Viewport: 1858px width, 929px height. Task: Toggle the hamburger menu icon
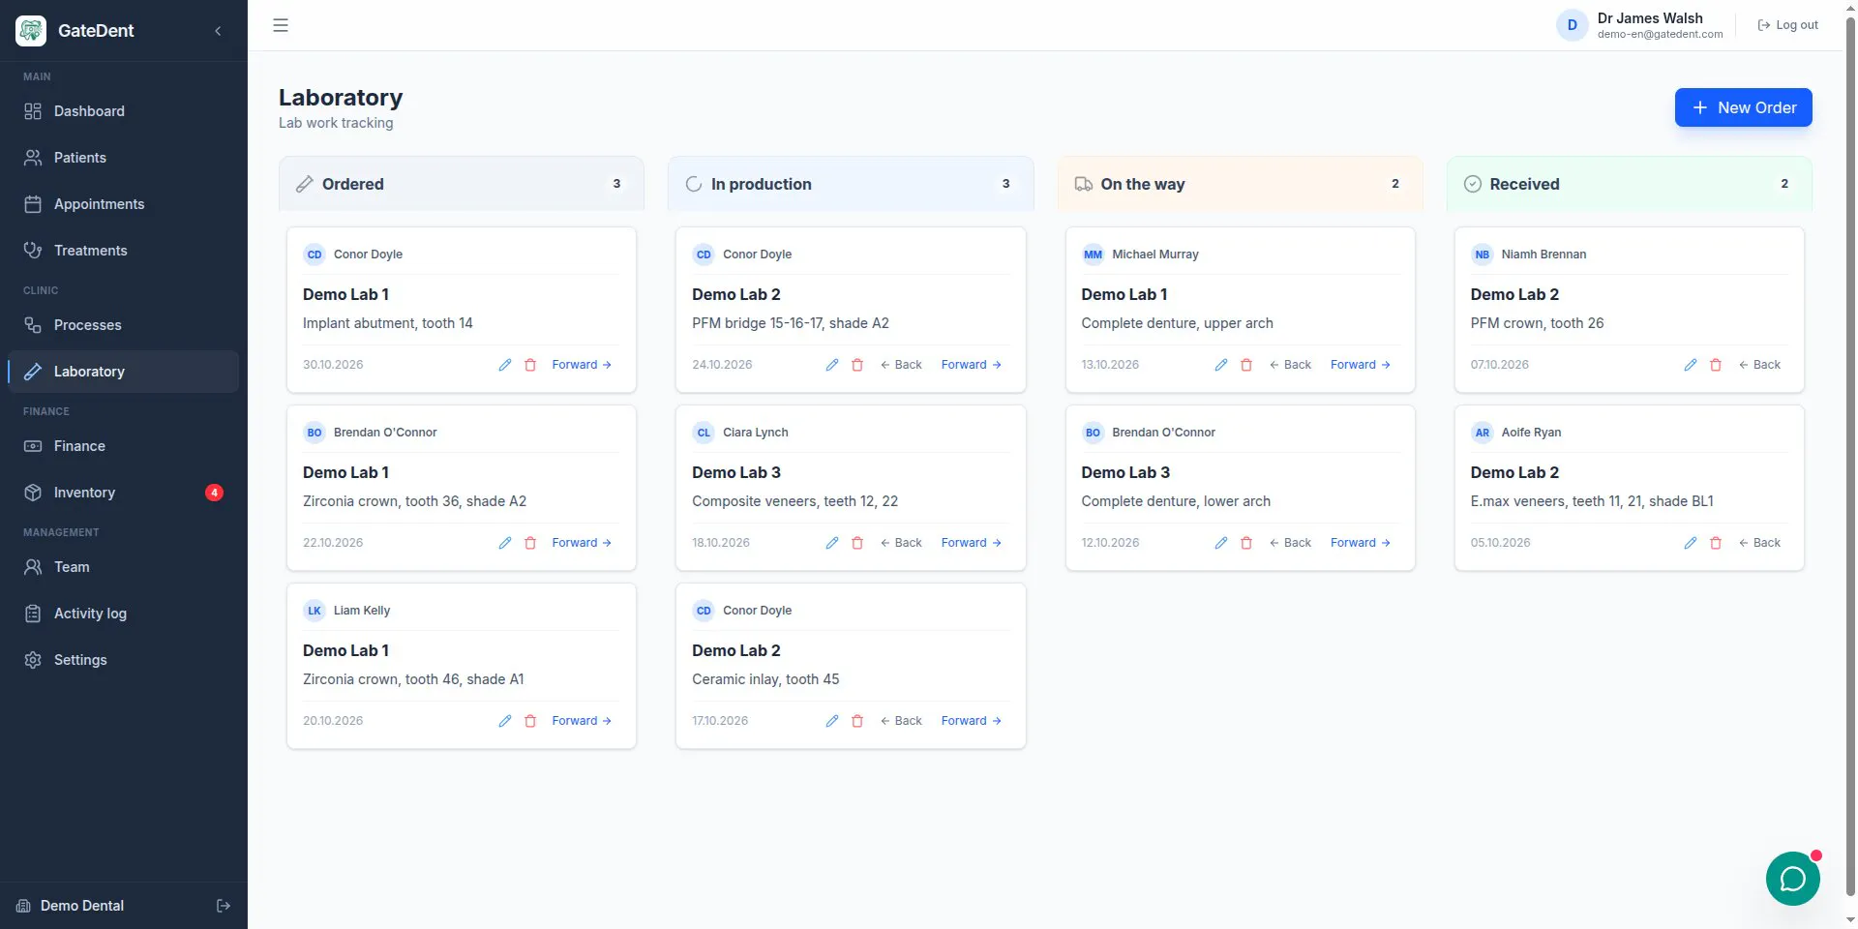coord(281,25)
